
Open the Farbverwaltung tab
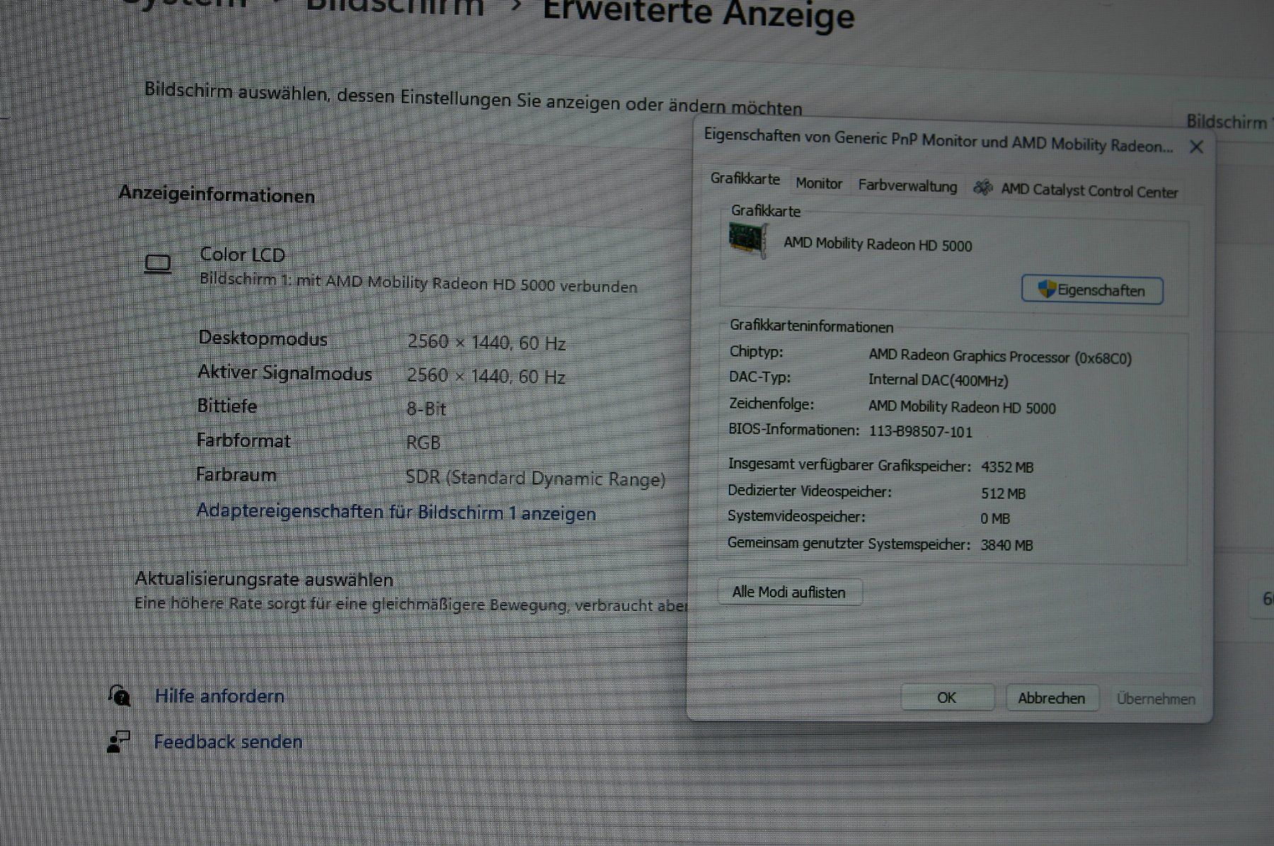907,186
